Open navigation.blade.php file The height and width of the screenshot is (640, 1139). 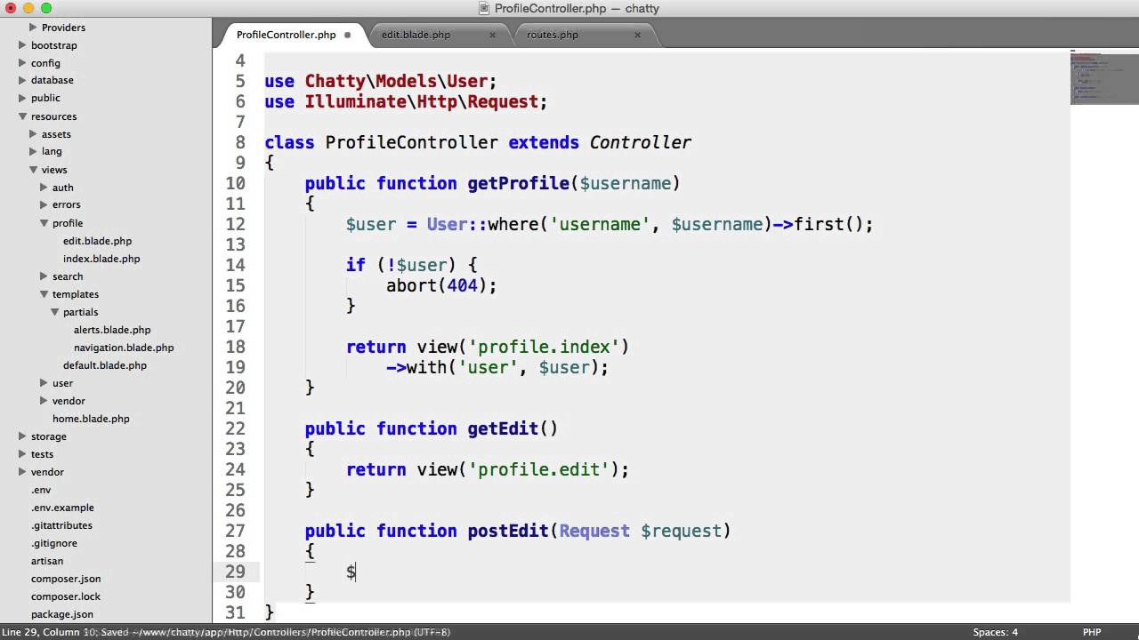coord(124,348)
